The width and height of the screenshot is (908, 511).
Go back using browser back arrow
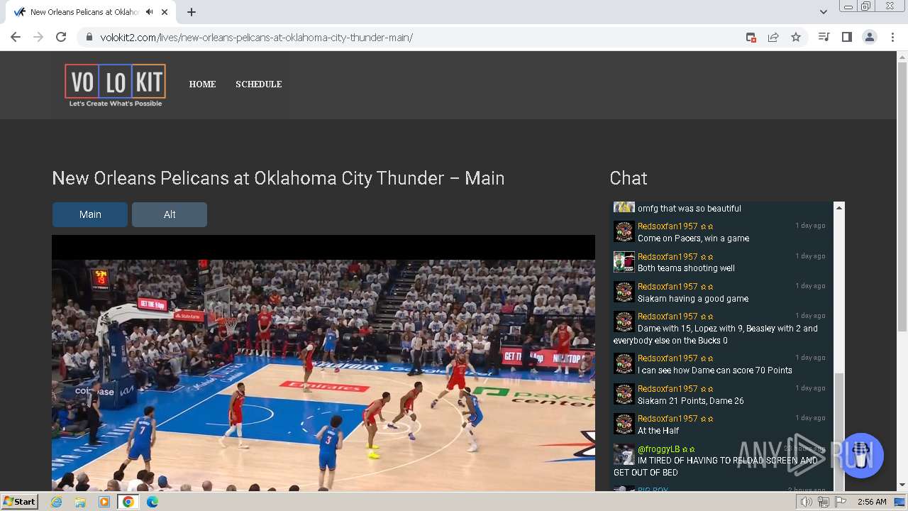tap(16, 37)
